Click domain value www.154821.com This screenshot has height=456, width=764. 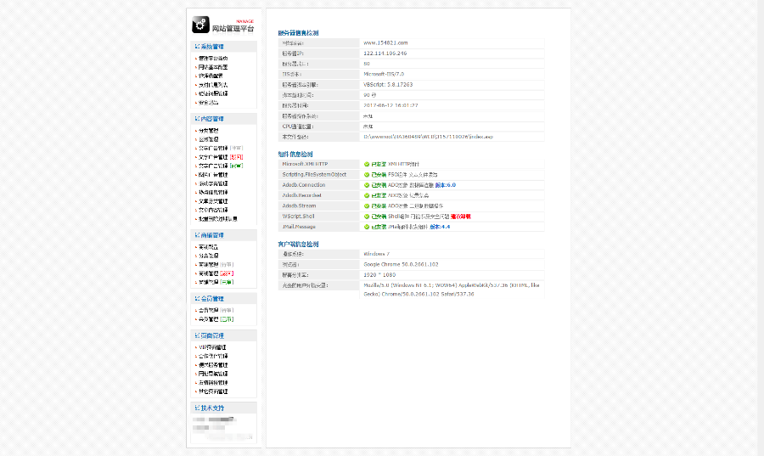point(385,42)
